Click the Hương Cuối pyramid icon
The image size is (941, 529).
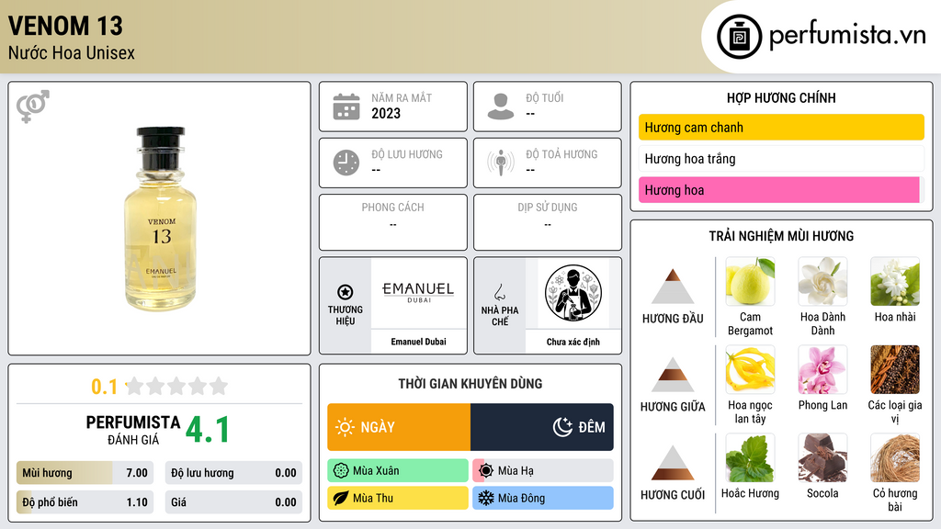tap(673, 463)
